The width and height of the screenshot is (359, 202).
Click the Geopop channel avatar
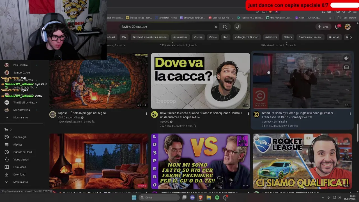(x=155, y=114)
